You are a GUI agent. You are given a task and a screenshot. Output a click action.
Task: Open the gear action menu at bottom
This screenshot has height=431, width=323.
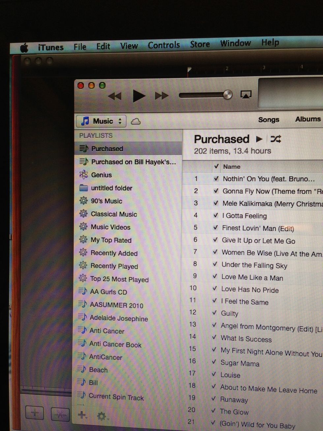pyautogui.click(x=102, y=416)
